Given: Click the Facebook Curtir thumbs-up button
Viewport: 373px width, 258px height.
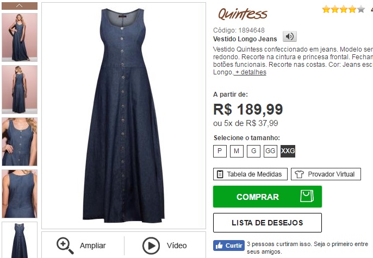Looking at the screenshot, I should click(229, 246).
